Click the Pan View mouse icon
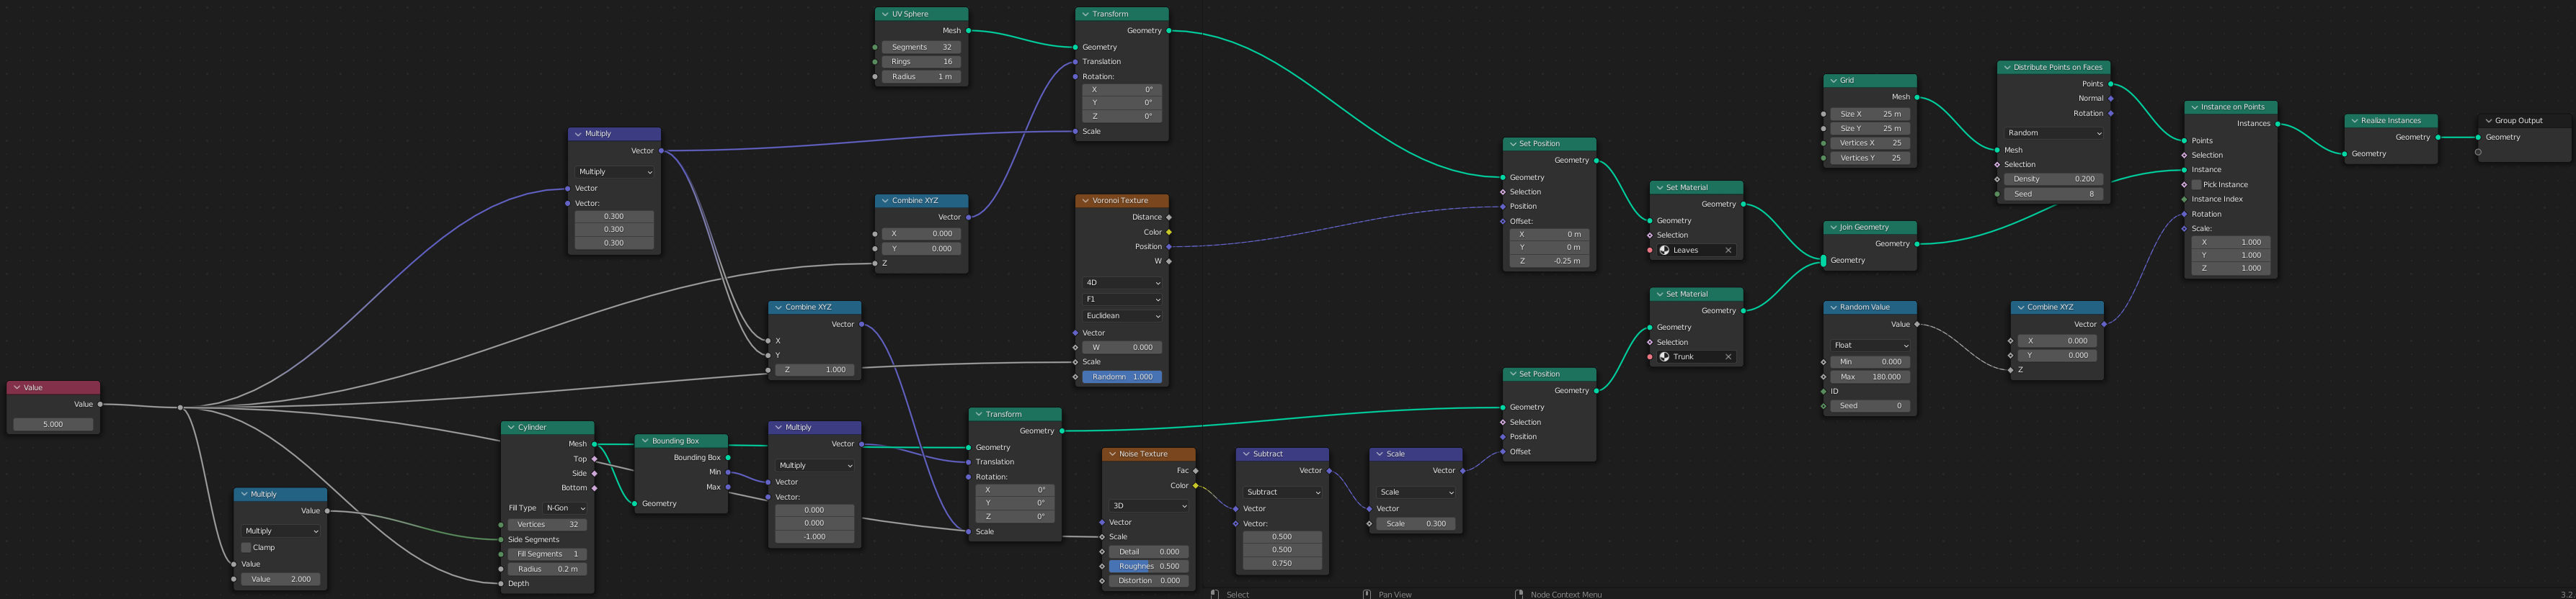 (1367, 594)
